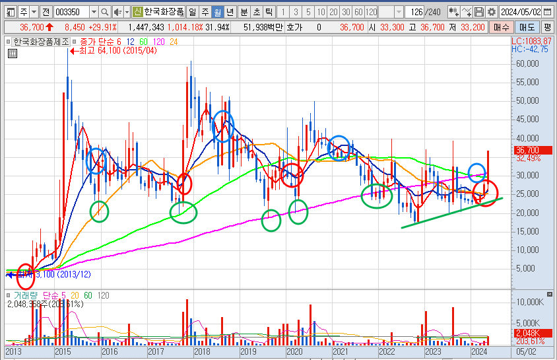Click the blue 12 moving average legend

131,42
